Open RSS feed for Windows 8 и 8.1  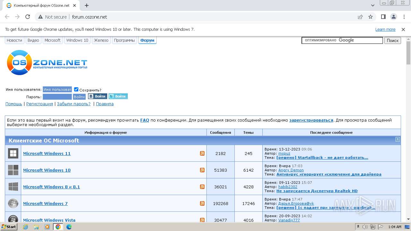click(x=202, y=187)
